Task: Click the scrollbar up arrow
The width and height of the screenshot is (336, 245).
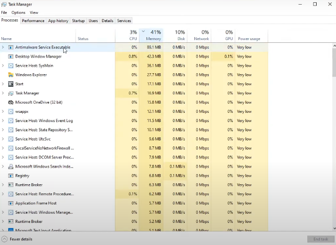Action: pos(334,46)
